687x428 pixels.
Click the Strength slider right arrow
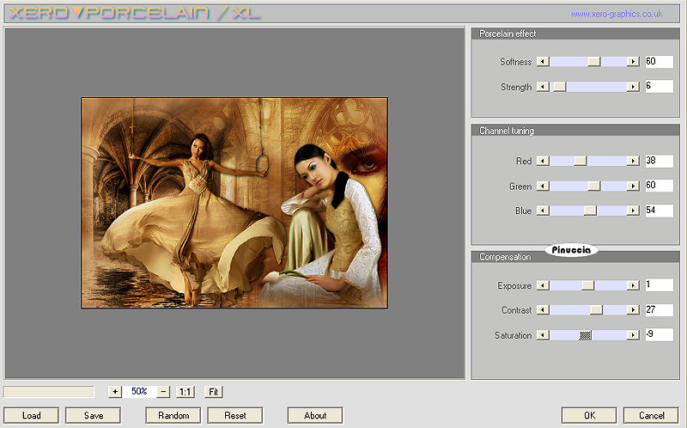pyautogui.click(x=633, y=87)
